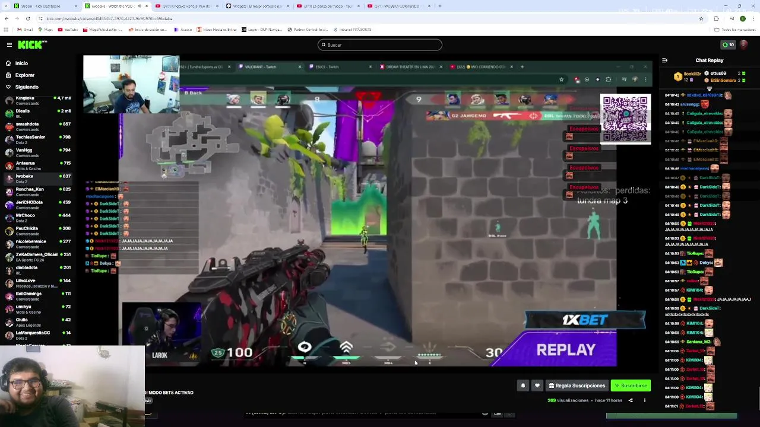Open the Kick hamburger sidebar menu

[x=9, y=44]
